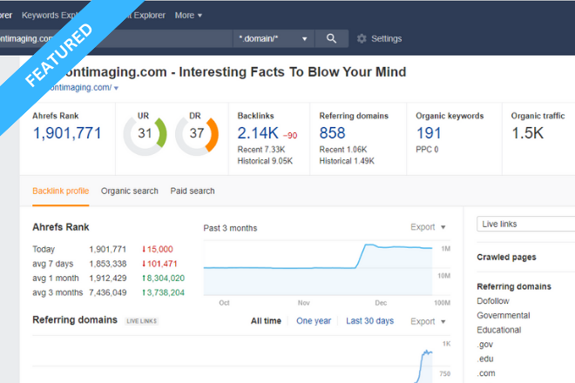The width and height of the screenshot is (575, 383).
Task: Switch to the Organic search tab
Action: point(128,191)
